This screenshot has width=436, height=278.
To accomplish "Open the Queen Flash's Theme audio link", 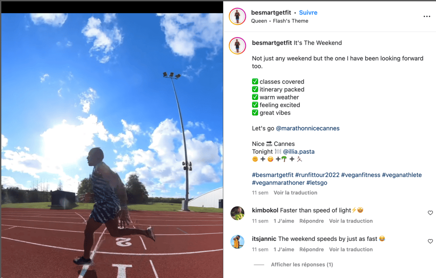I will click(280, 21).
